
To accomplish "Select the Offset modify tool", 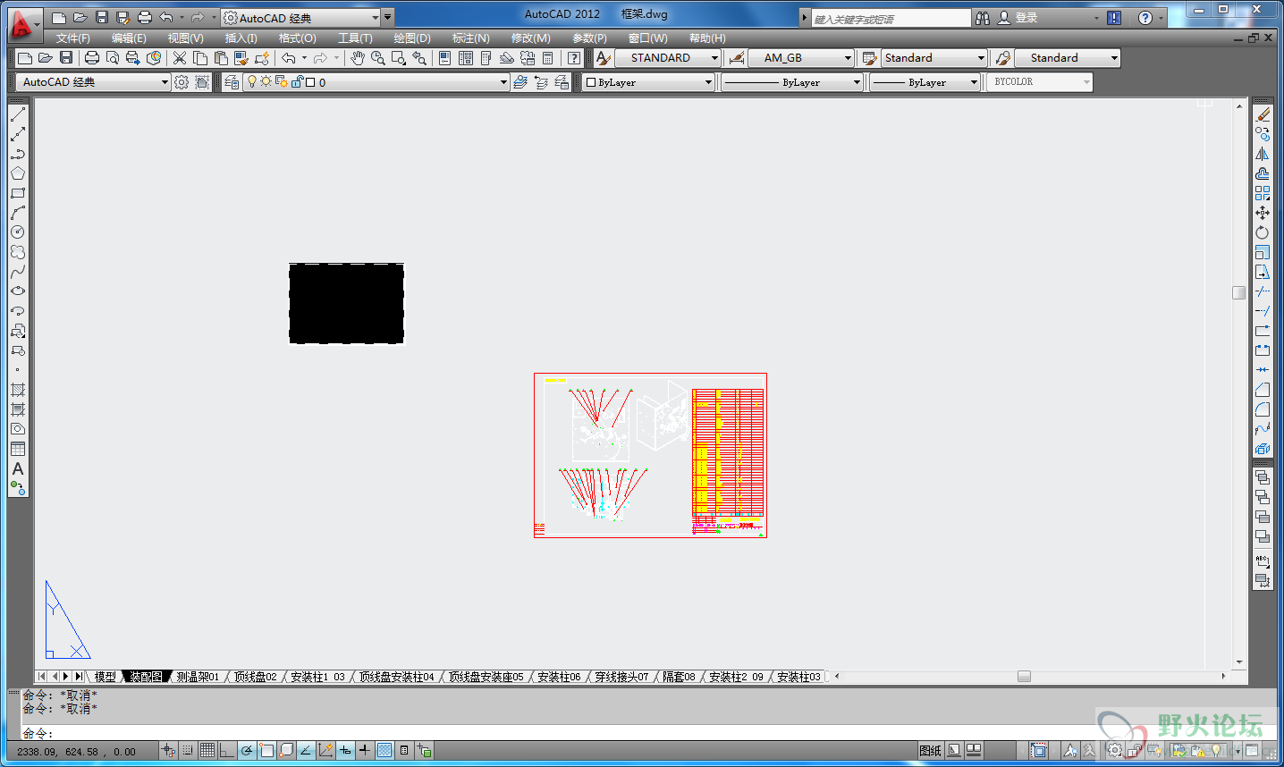I will click(x=1263, y=173).
